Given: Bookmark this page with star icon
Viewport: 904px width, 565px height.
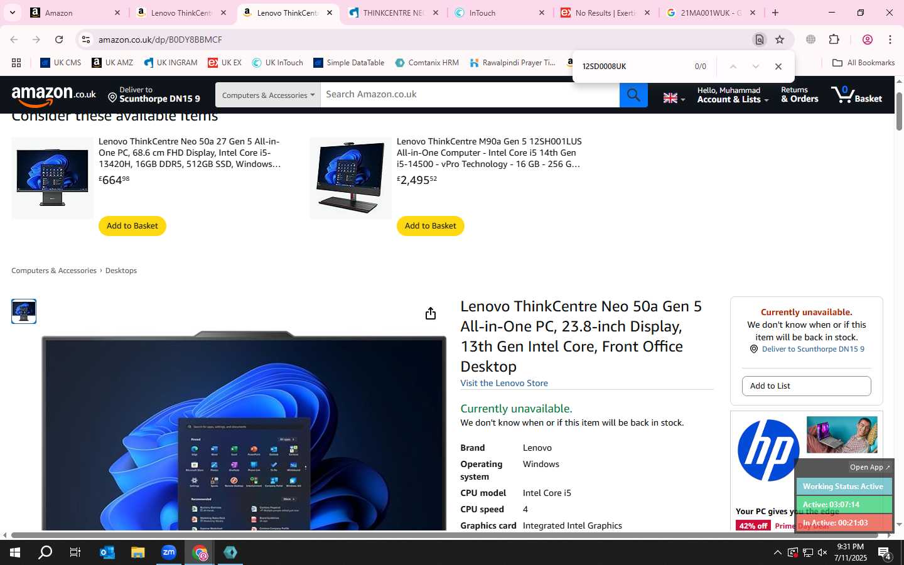Looking at the screenshot, I should point(780,40).
